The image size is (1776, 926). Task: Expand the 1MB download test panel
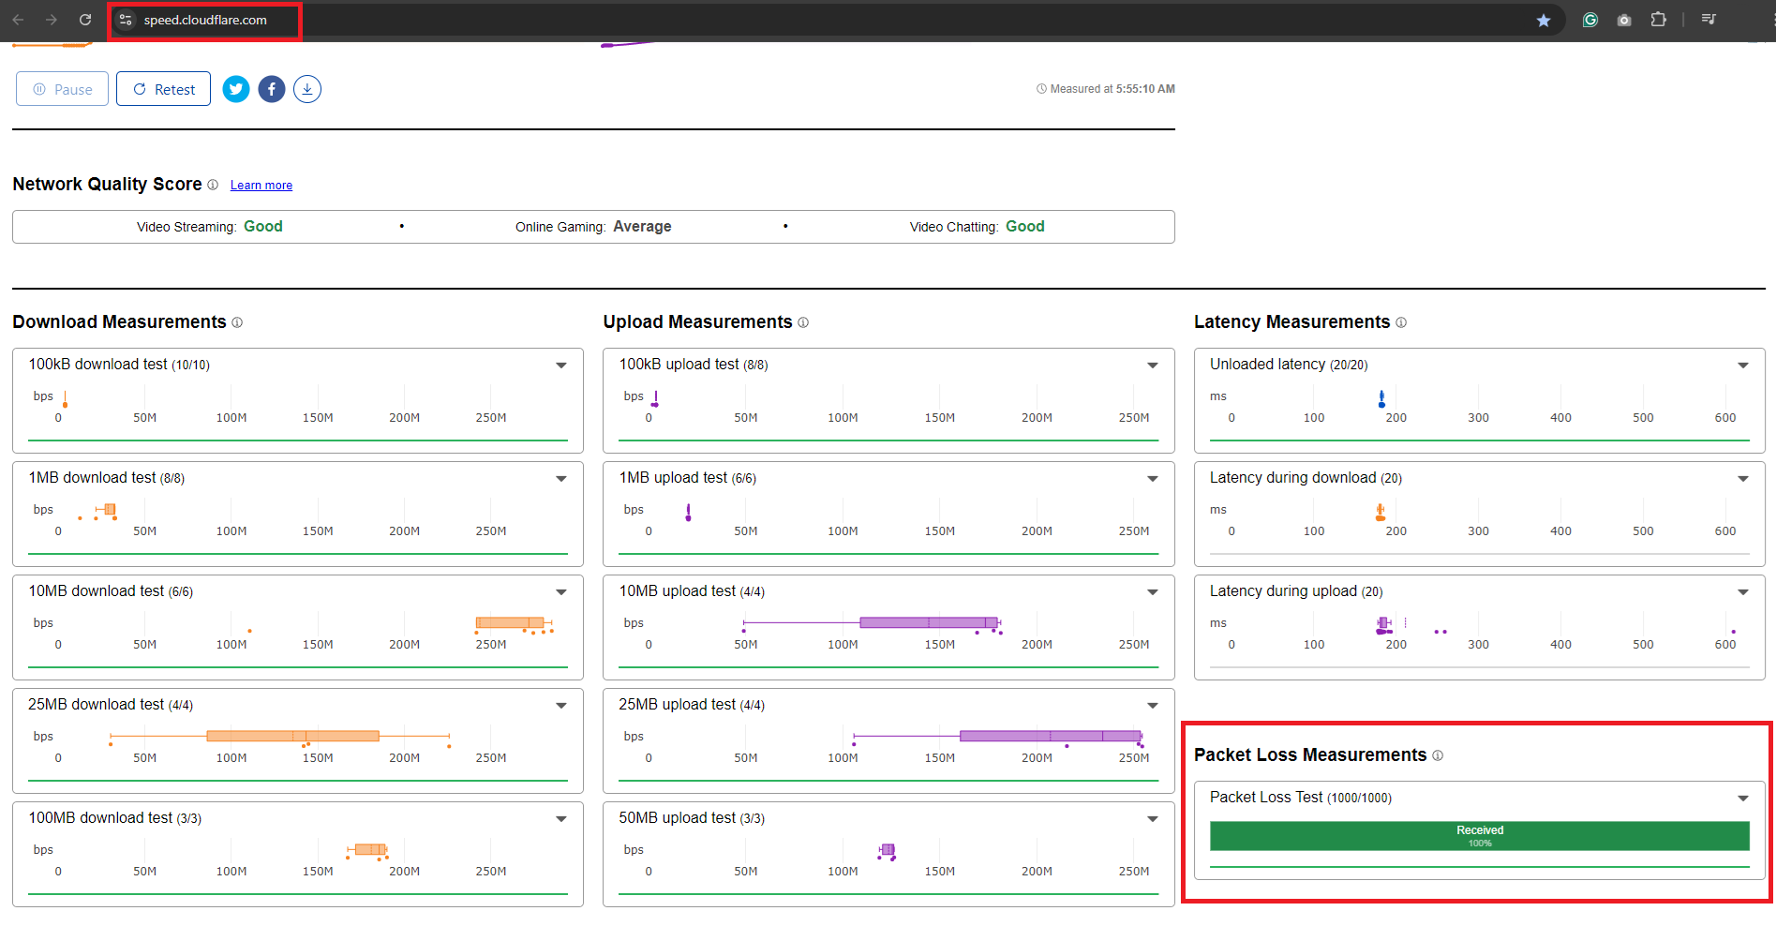pyautogui.click(x=561, y=479)
